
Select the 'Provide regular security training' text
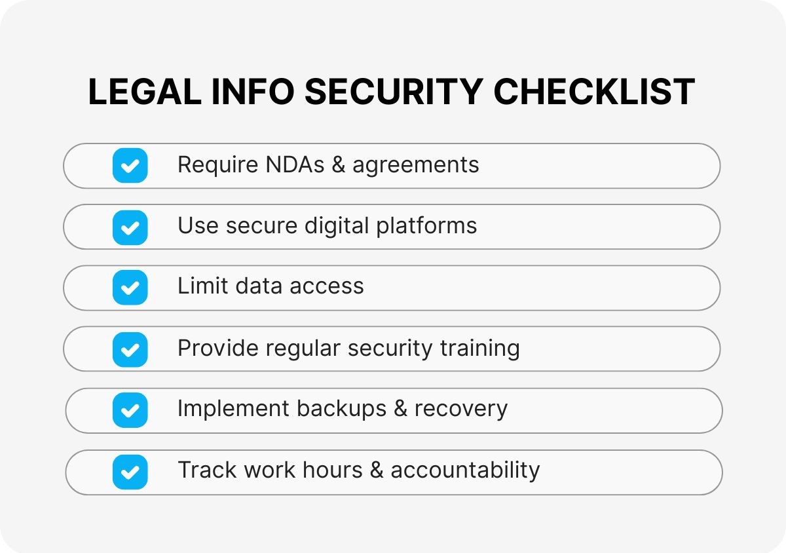coord(348,348)
